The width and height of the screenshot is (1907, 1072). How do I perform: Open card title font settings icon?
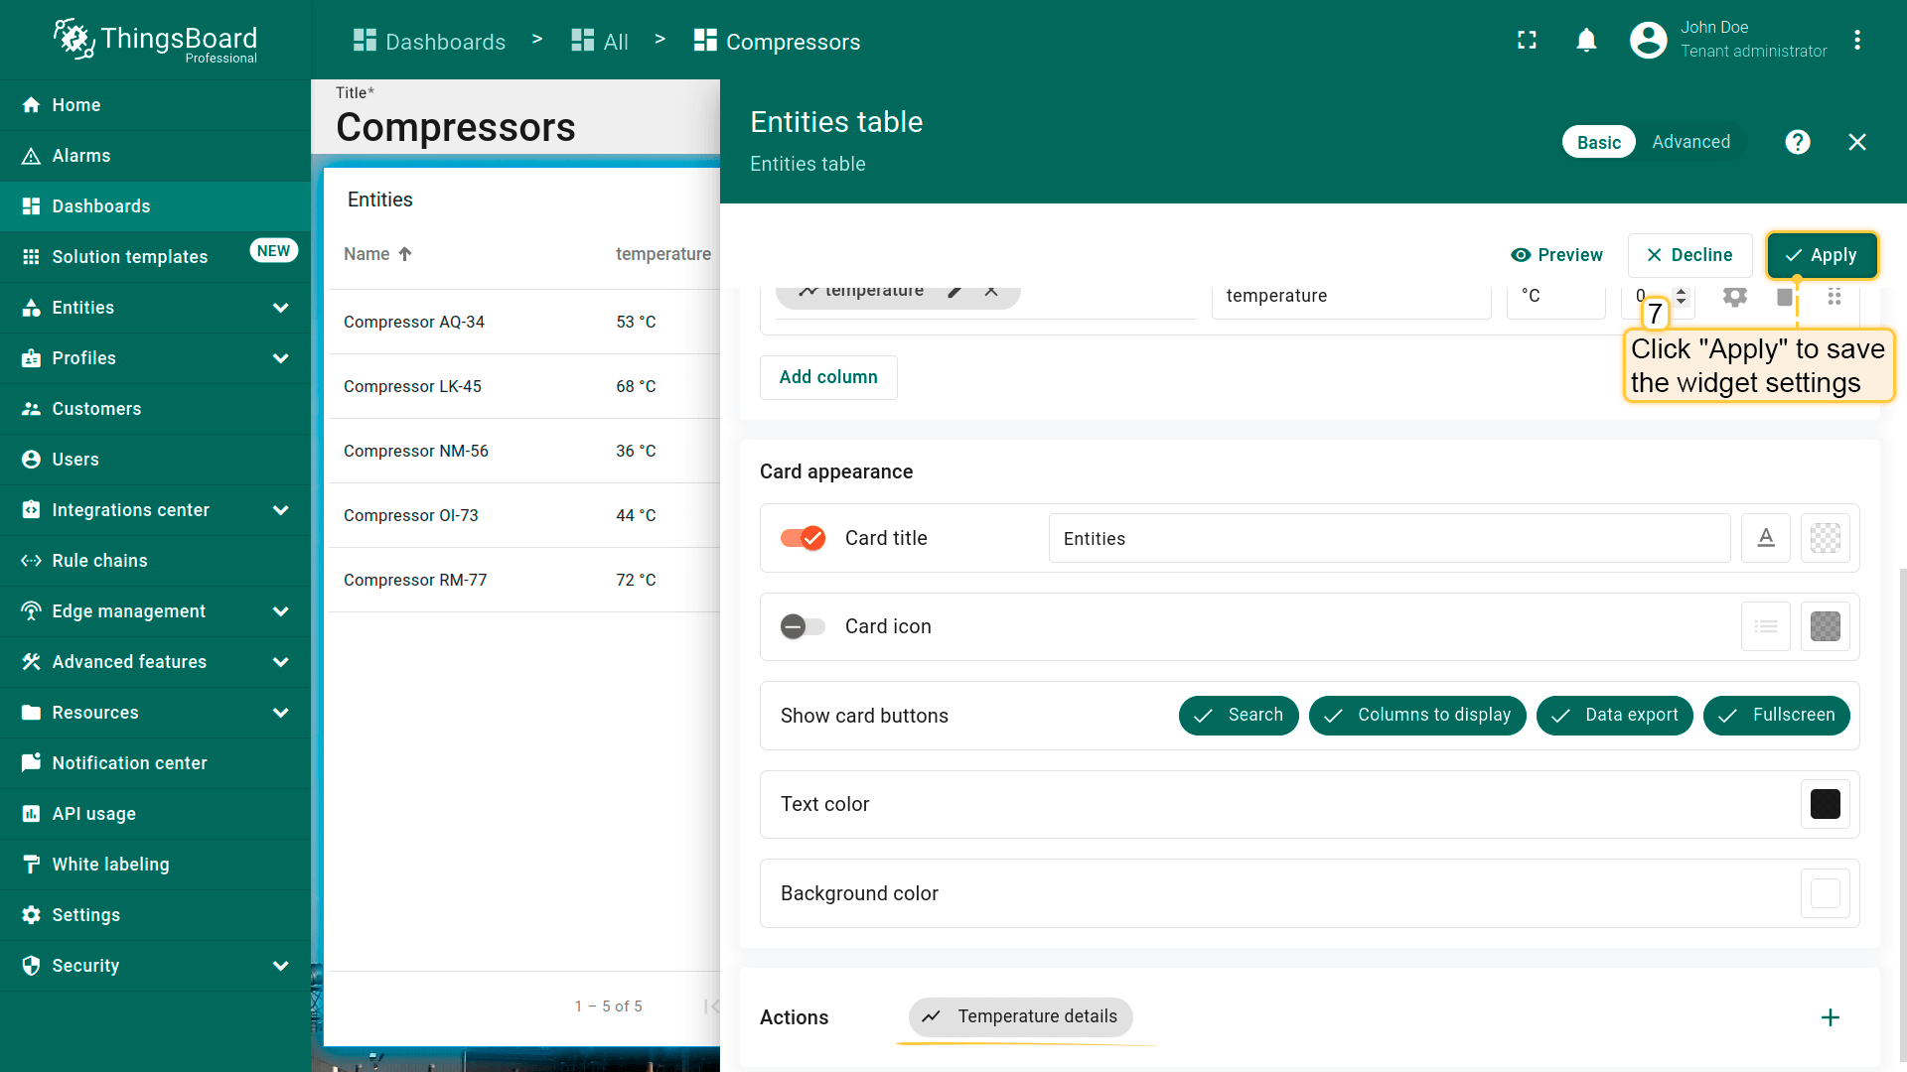(x=1765, y=538)
